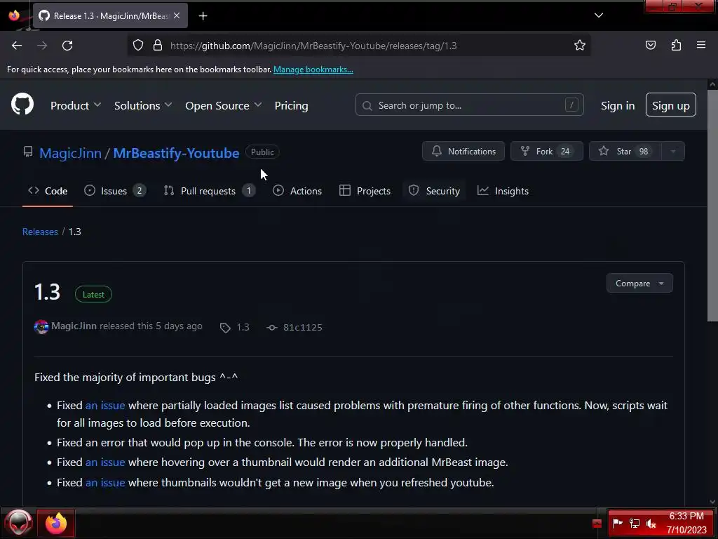Open 'an issue' link about refreshed youtube
718x539 pixels.
(105, 482)
